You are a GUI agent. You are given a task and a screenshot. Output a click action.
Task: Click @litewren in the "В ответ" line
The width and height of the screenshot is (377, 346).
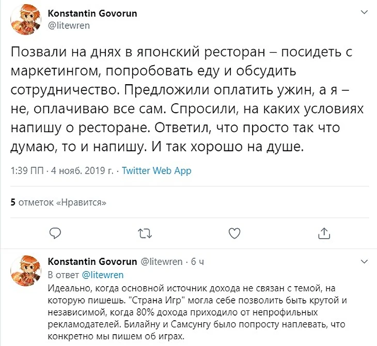pyautogui.click(x=102, y=275)
